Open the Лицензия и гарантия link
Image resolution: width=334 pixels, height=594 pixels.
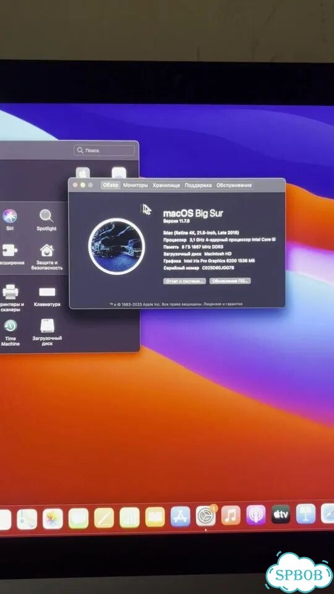(x=223, y=304)
